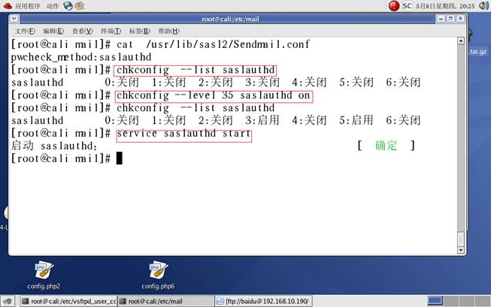Open the 查看(V) menu
Screen dimensions: 491x307
pos(82,31)
